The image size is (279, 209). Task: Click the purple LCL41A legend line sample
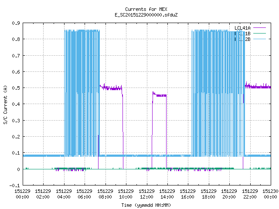(x=259, y=28)
